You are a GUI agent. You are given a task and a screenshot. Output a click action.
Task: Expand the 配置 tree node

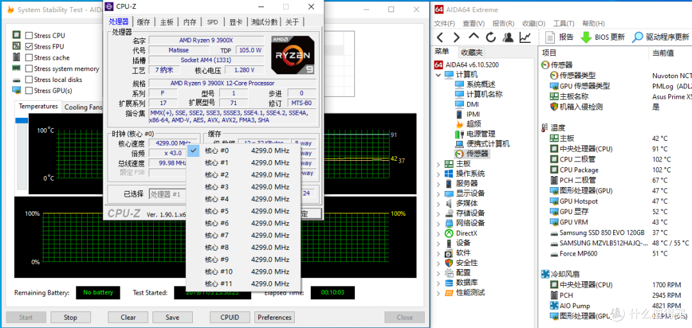[x=438, y=273]
